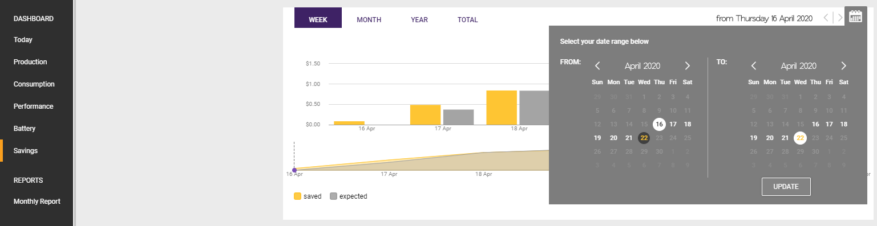Select 17 in the TO calendar

click(830, 124)
